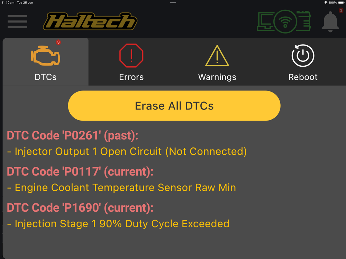Click the 'P0117' current DTC heading
This screenshot has height=259, width=346.
click(x=80, y=172)
